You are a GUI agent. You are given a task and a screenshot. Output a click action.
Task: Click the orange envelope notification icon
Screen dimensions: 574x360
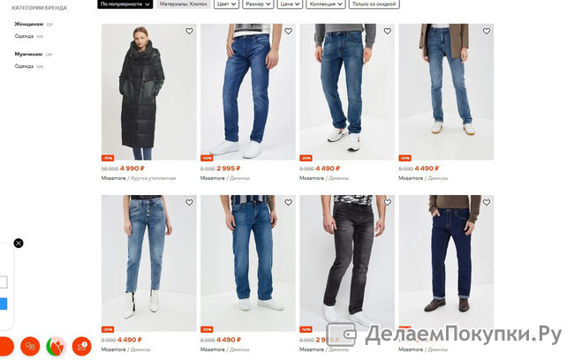(81, 346)
